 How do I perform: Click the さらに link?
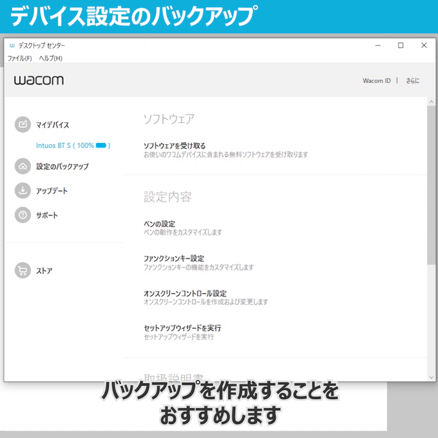[x=413, y=81]
